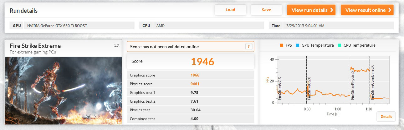Image resolution: width=404 pixels, height=130 pixels.
Task: Select the CPU field showing AMD
Action: pyautogui.click(x=209, y=26)
